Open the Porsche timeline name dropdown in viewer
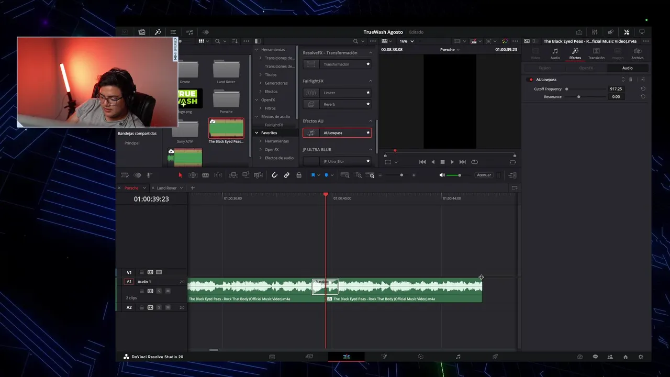The image size is (670, 377). (450, 50)
